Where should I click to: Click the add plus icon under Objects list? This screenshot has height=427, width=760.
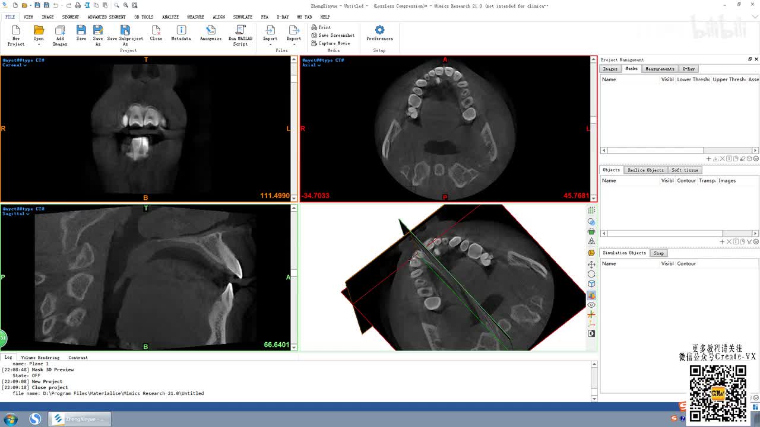[722, 242]
